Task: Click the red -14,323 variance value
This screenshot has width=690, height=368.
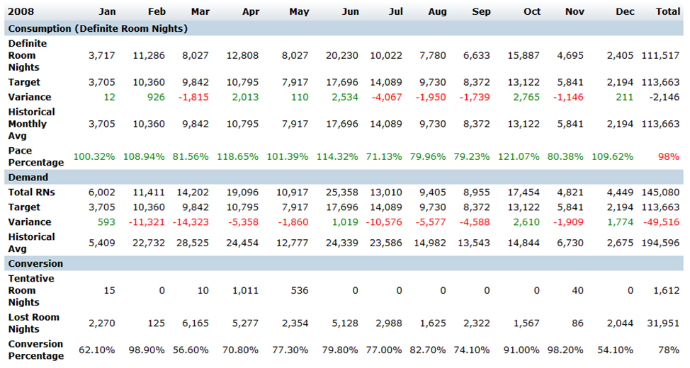Action: click(x=191, y=222)
